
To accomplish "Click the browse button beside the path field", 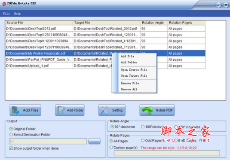I will 95,141.
